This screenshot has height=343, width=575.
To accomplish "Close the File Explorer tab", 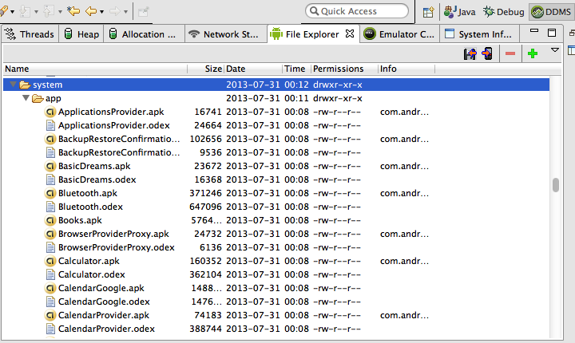I will click(350, 34).
